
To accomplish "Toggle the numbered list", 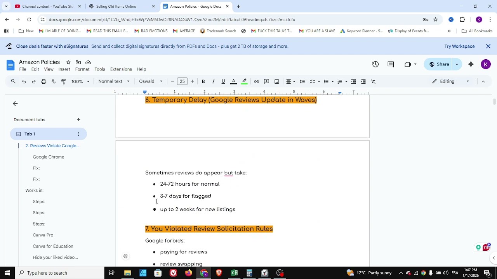I will coord(340,81).
